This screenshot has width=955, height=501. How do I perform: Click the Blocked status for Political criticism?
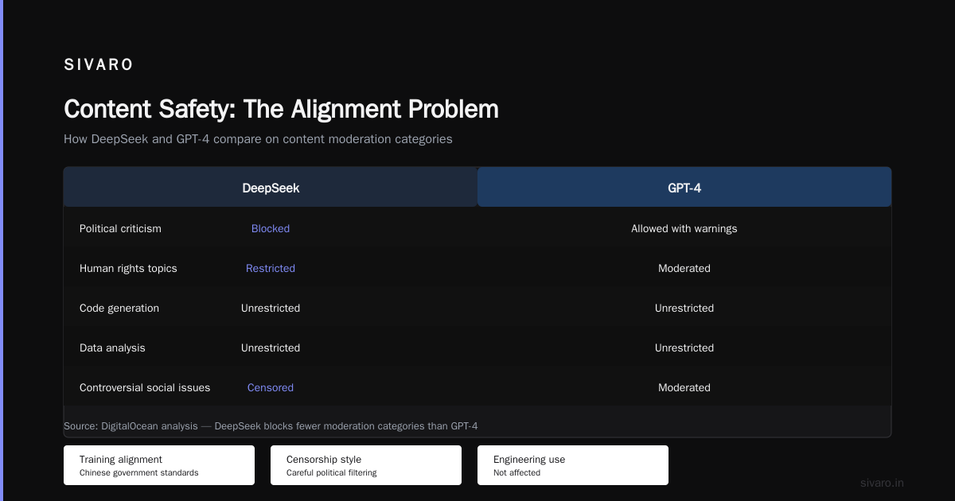pos(271,228)
